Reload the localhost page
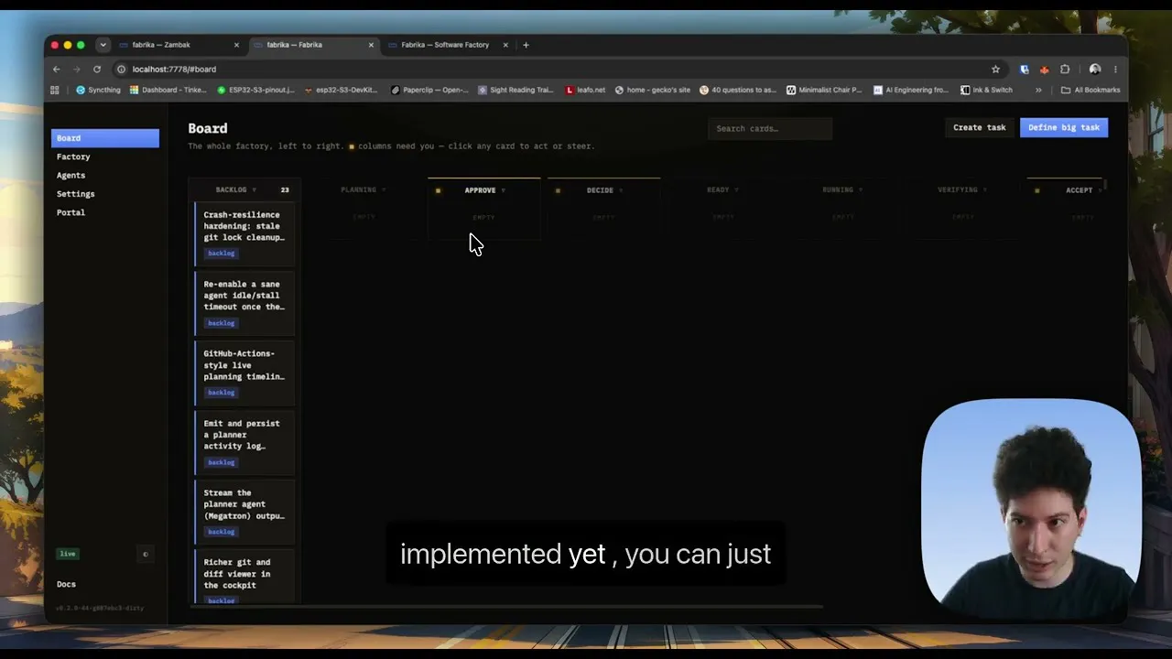 tap(97, 70)
